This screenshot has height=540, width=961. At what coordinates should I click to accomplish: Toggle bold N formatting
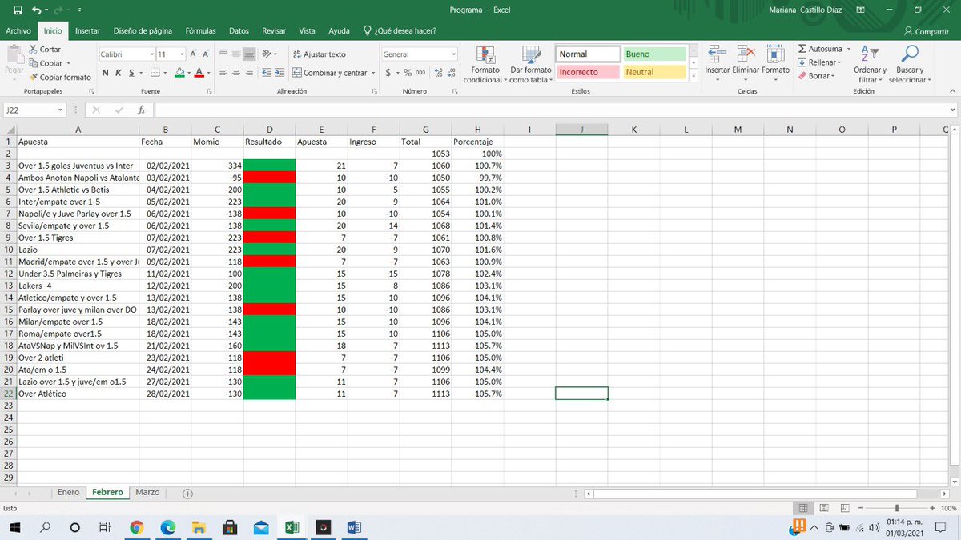pyautogui.click(x=106, y=73)
